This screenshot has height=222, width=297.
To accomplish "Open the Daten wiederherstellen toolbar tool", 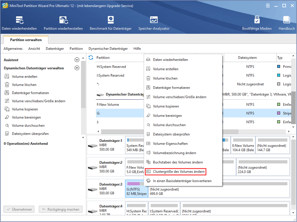I will tap(19, 23).
